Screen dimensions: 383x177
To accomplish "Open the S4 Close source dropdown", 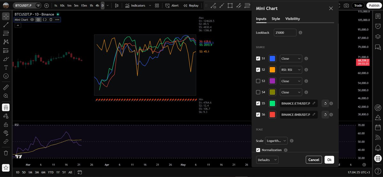I will [x=291, y=92].
